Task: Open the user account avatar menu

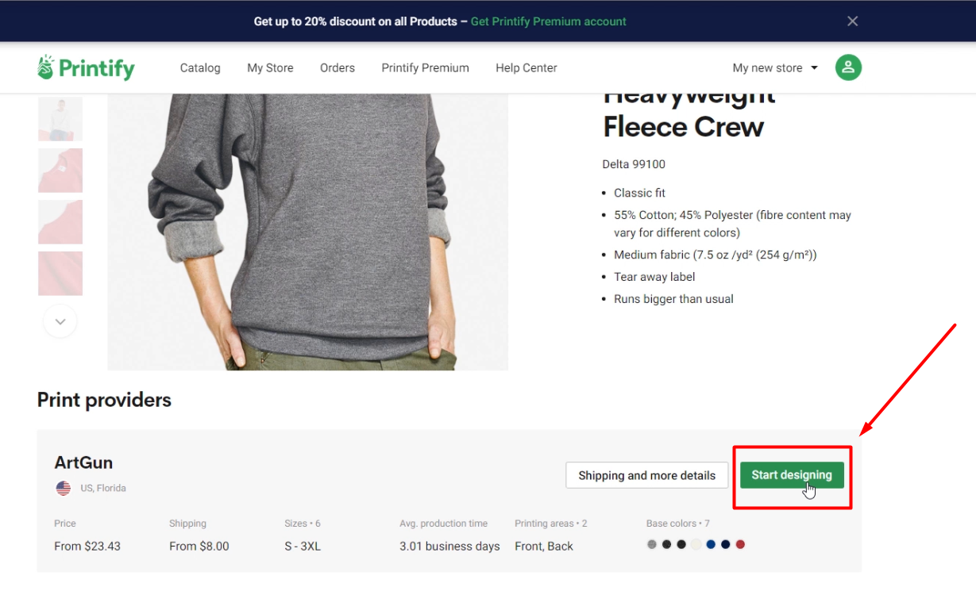Action: tap(848, 67)
